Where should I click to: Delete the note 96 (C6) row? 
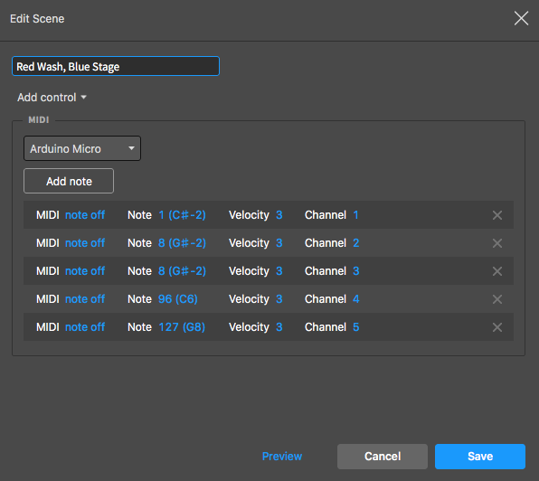point(497,299)
